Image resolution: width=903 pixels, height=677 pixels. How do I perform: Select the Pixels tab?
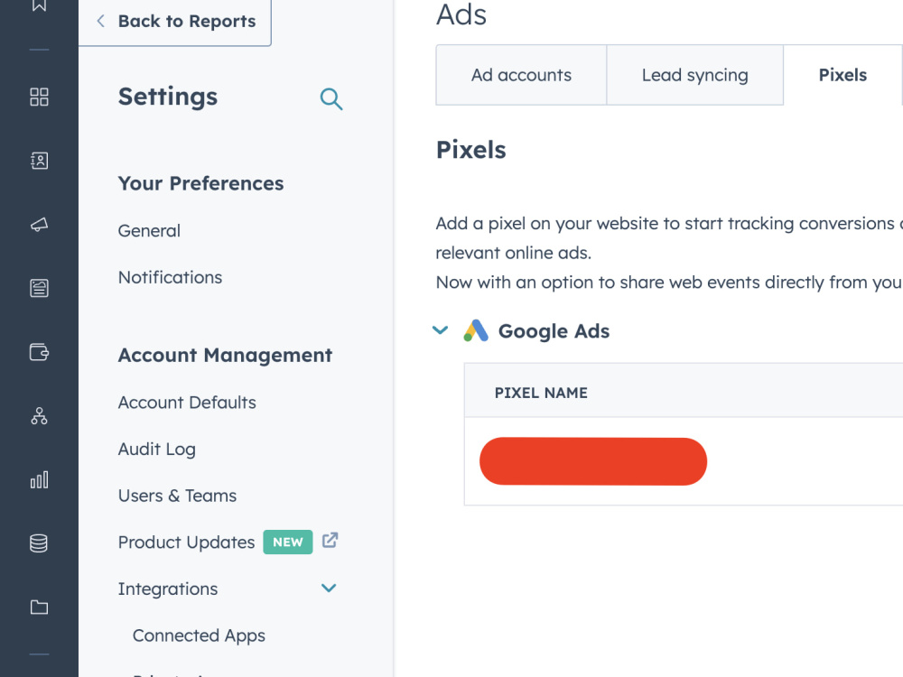[842, 75]
